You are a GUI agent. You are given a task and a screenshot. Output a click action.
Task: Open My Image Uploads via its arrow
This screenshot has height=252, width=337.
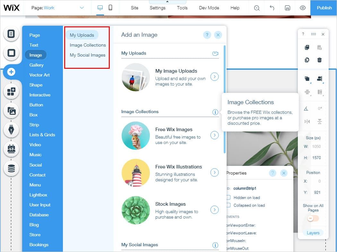(214, 76)
